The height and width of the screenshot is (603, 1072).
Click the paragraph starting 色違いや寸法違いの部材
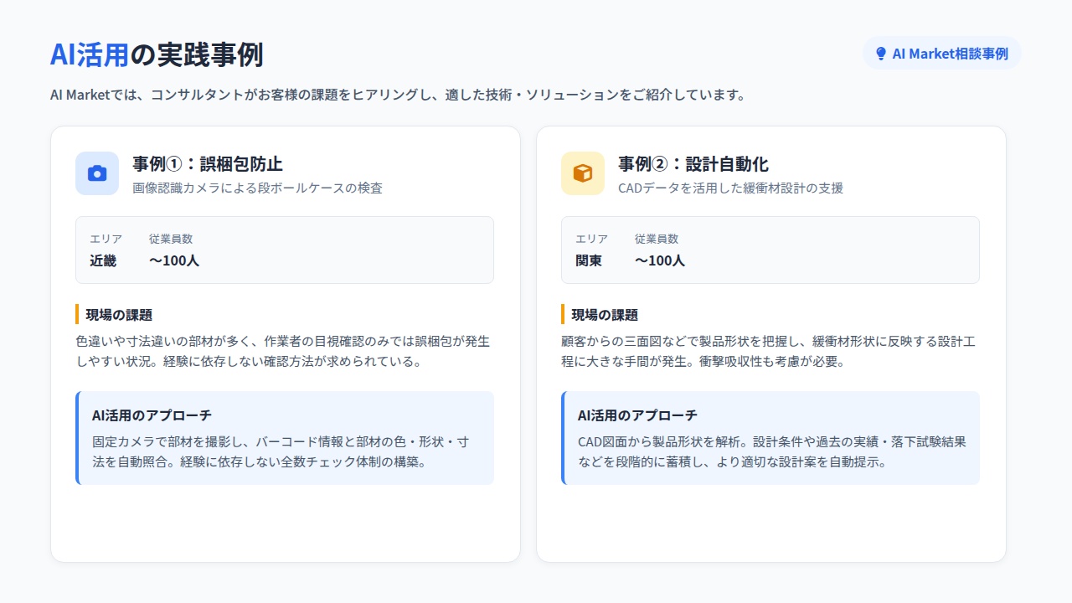click(283, 352)
